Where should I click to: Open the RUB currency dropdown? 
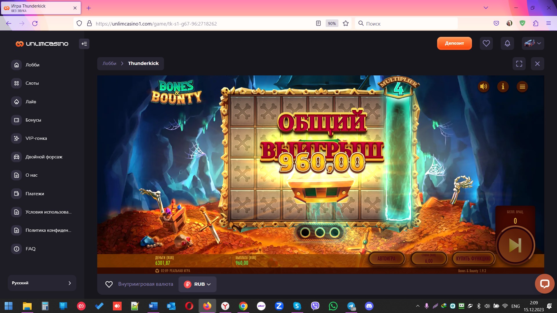coord(197,284)
